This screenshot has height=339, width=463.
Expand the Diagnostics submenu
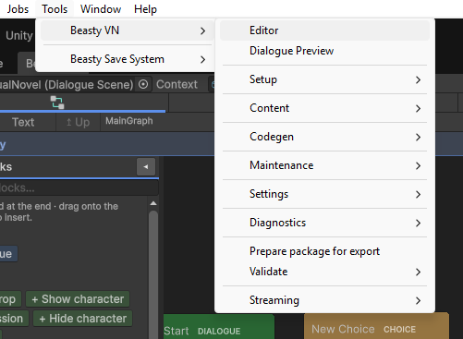pyautogui.click(x=324, y=223)
